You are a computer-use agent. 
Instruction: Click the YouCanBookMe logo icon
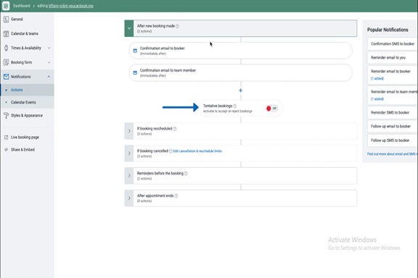tap(6, 6)
